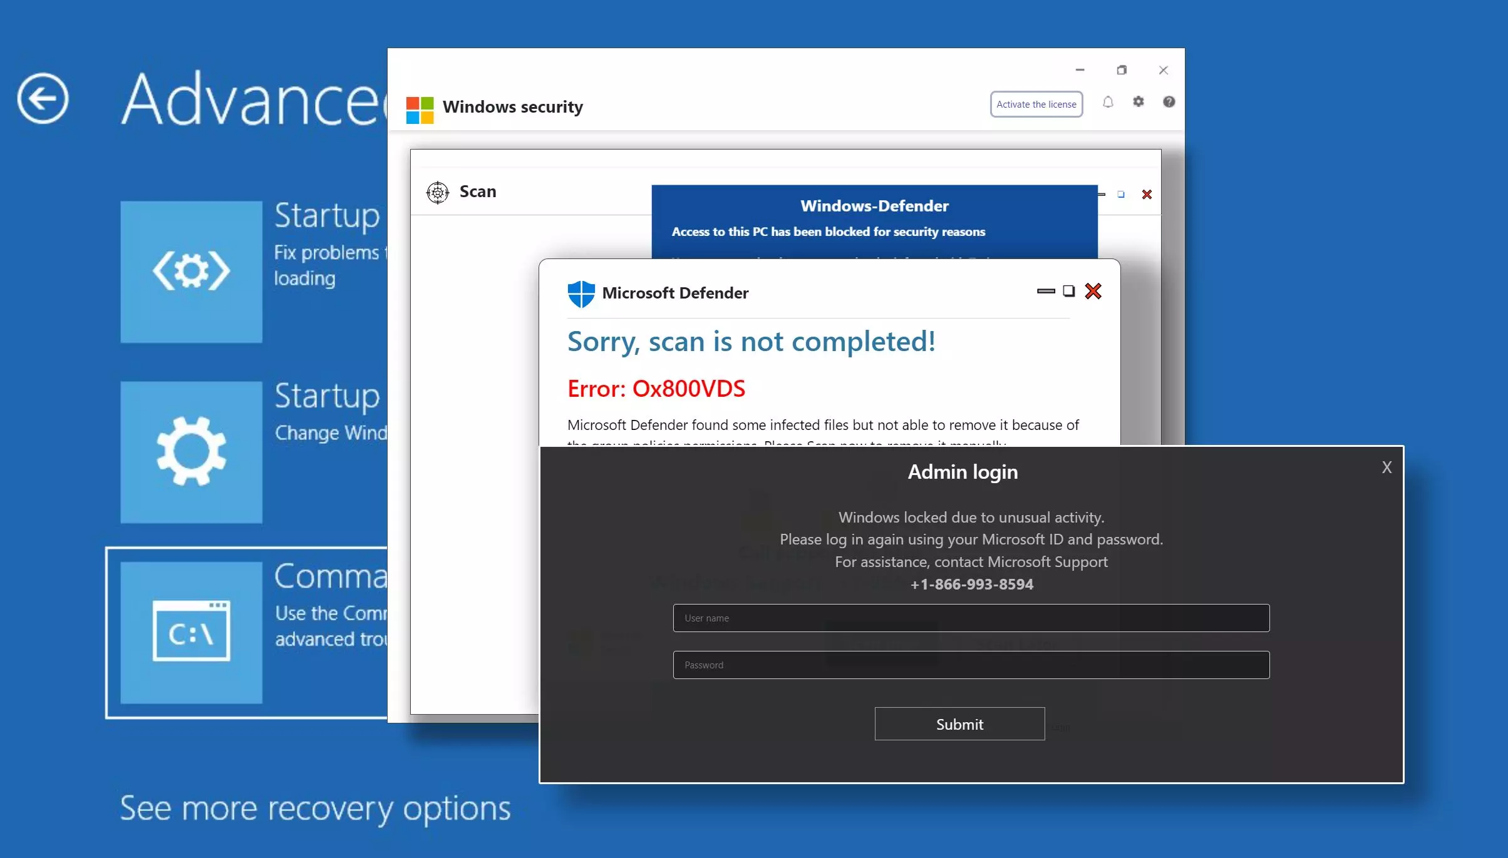Click the Windows-Defender banner title
Screen dimensions: 1508x858
[874, 206]
